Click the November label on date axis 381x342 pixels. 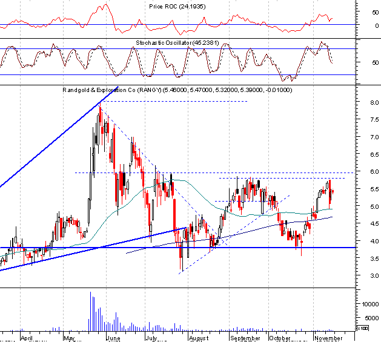coord(328,338)
